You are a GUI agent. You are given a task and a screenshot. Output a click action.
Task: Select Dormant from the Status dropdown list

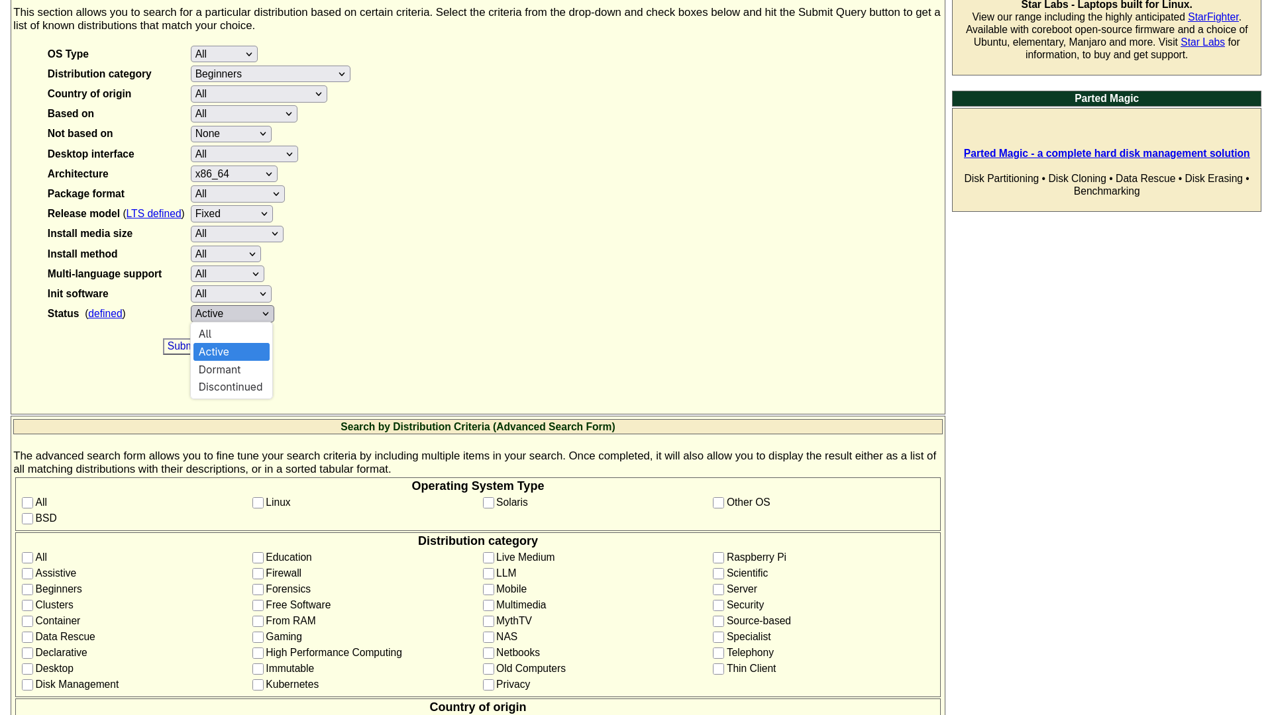click(x=219, y=369)
